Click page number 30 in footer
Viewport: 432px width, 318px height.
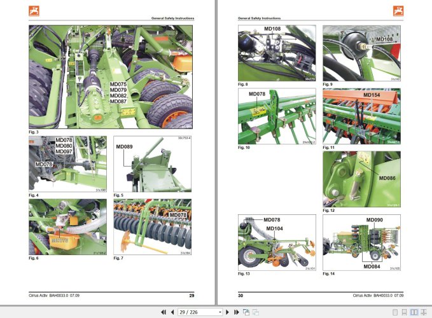[240, 296]
